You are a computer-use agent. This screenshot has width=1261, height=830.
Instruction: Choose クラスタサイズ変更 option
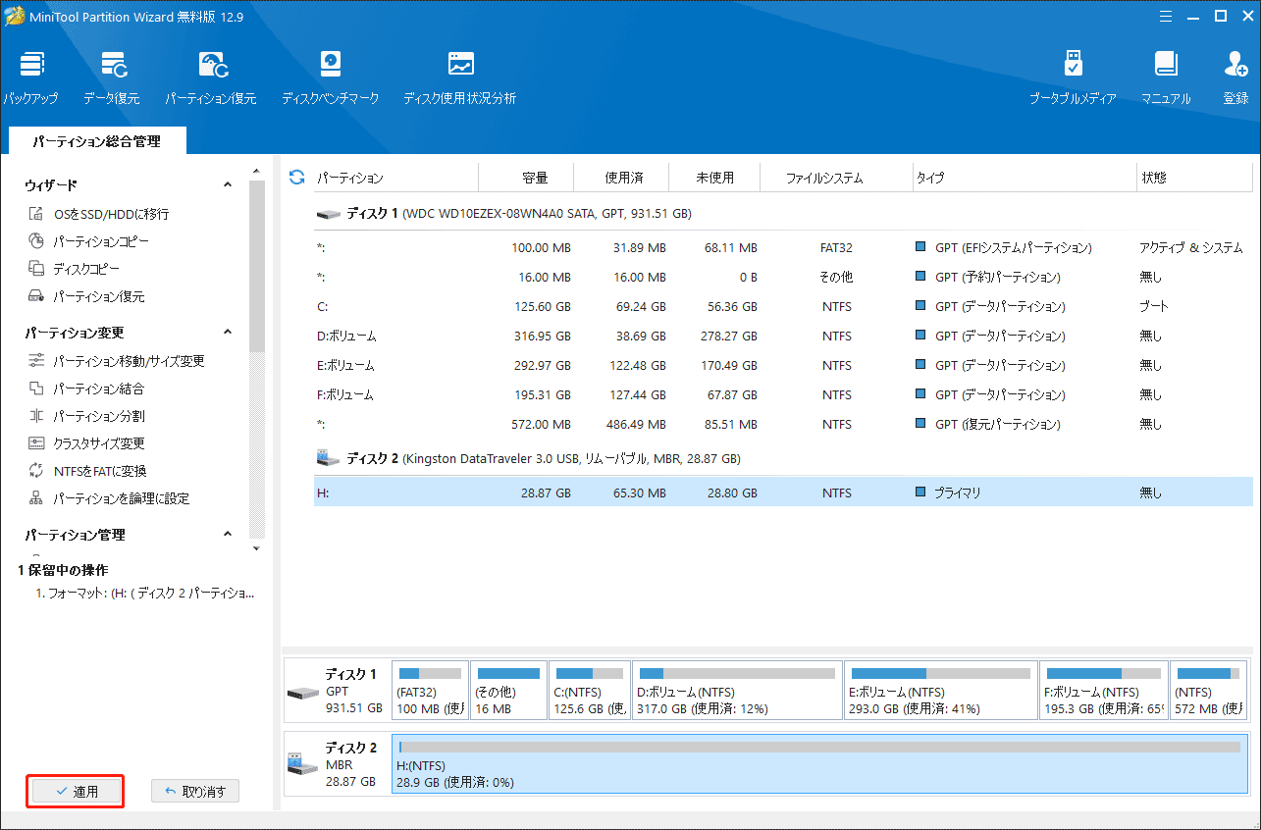tap(85, 443)
